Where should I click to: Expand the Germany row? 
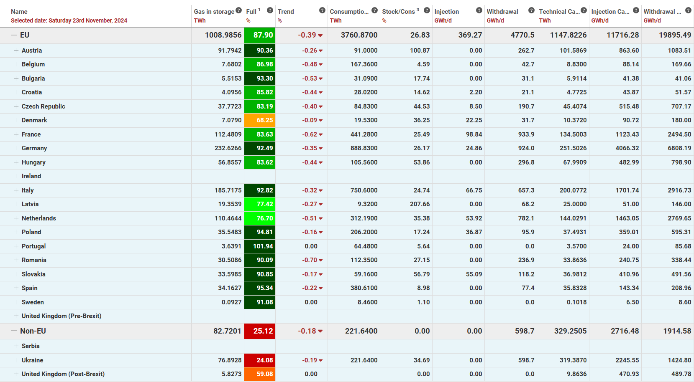16,148
